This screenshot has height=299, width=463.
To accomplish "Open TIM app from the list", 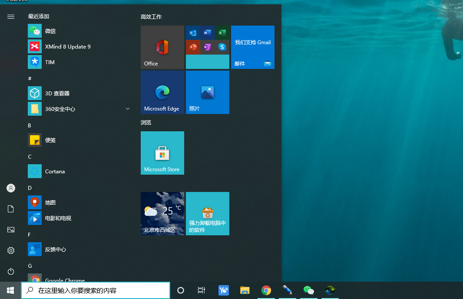I will tap(50, 62).
